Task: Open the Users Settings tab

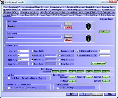Action: pyautogui.click(x=10, y=7)
